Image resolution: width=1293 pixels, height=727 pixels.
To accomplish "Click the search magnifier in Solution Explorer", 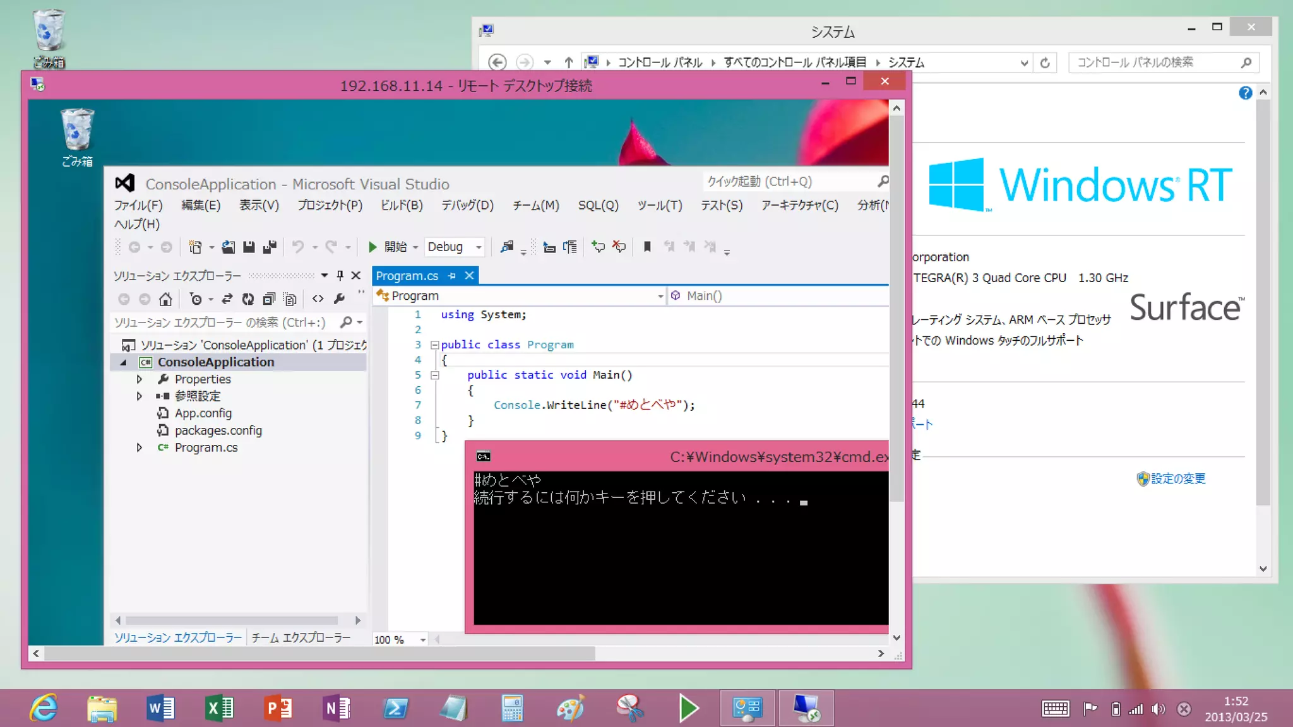I will point(346,322).
